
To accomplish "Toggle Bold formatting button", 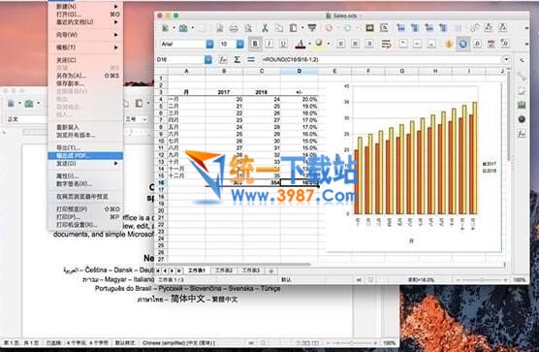I will pos(255,44).
